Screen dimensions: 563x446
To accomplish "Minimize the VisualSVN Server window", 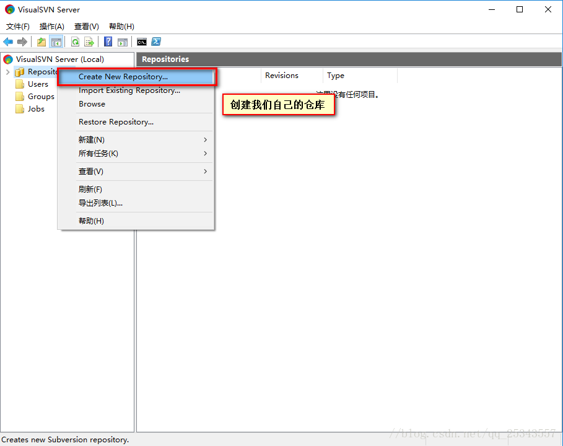I will pyautogui.click(x=492, y=9).
